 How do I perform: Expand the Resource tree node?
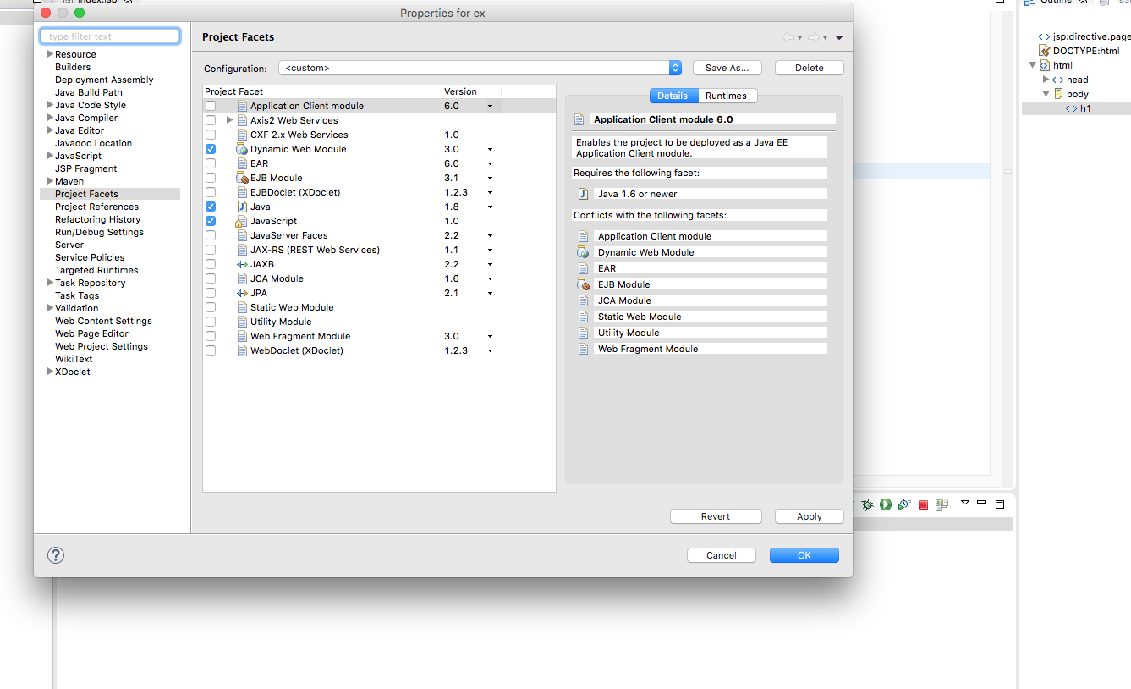coord(51,54)
